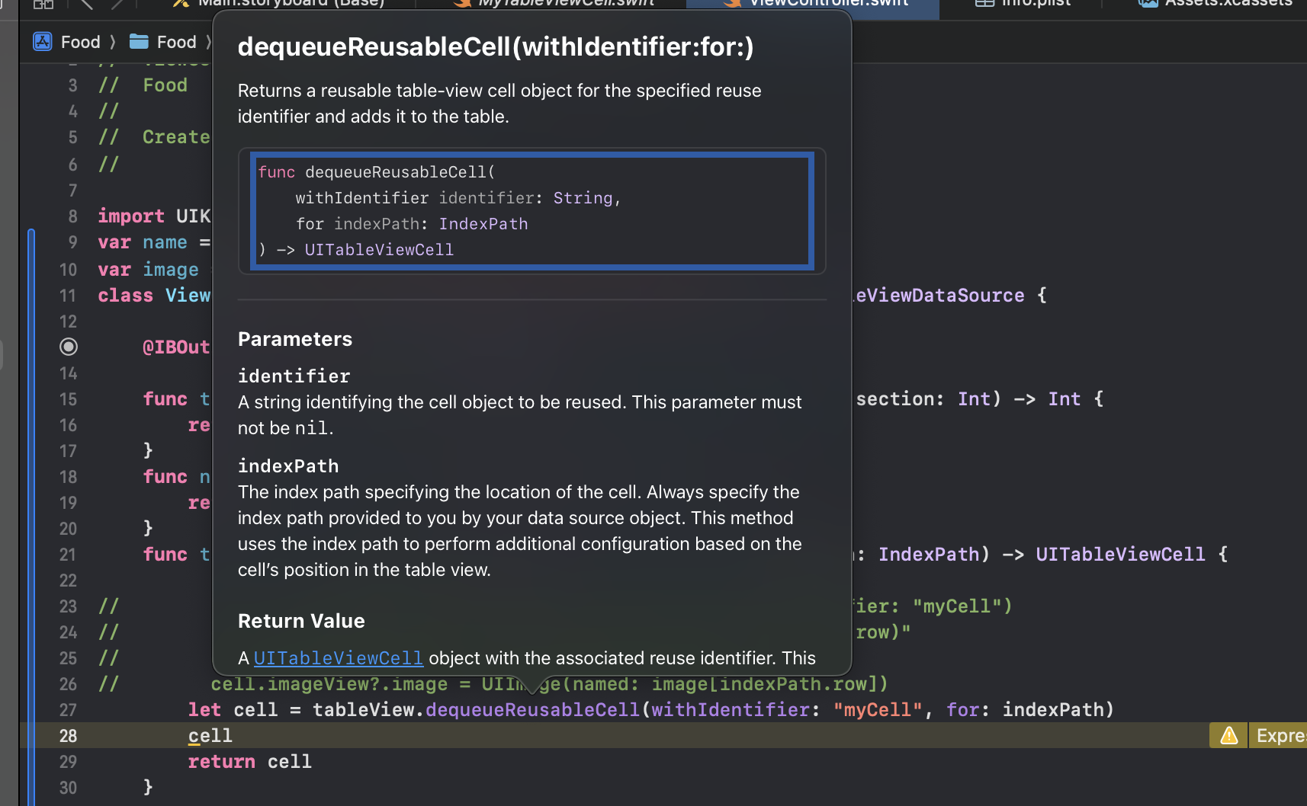The image size is (1307, 806).
Task: Open the Info.plist tab
Action: 1023,3
